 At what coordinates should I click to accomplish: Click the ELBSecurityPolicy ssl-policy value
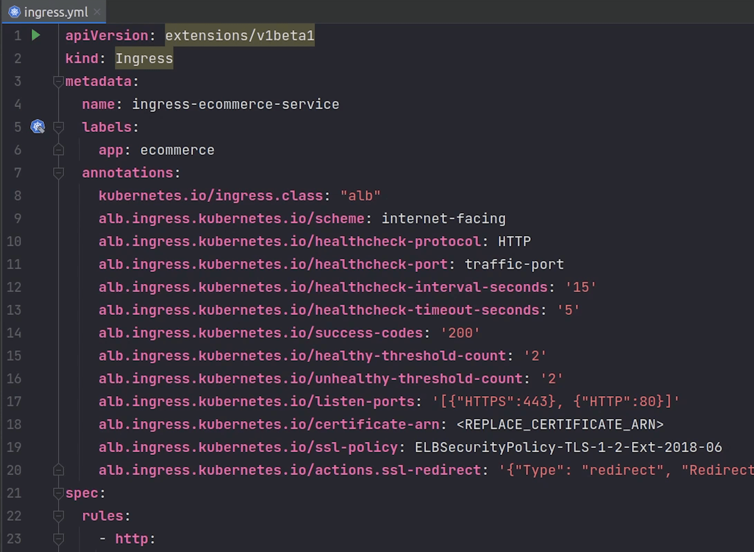[x=568, y=447]
